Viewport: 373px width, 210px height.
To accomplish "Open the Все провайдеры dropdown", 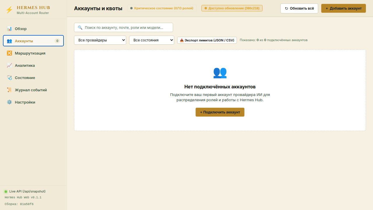I will pos(100,40).
